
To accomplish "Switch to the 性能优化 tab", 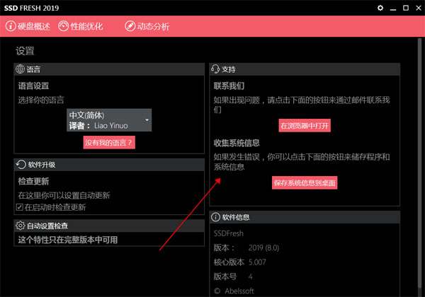I will pos(81,26).
